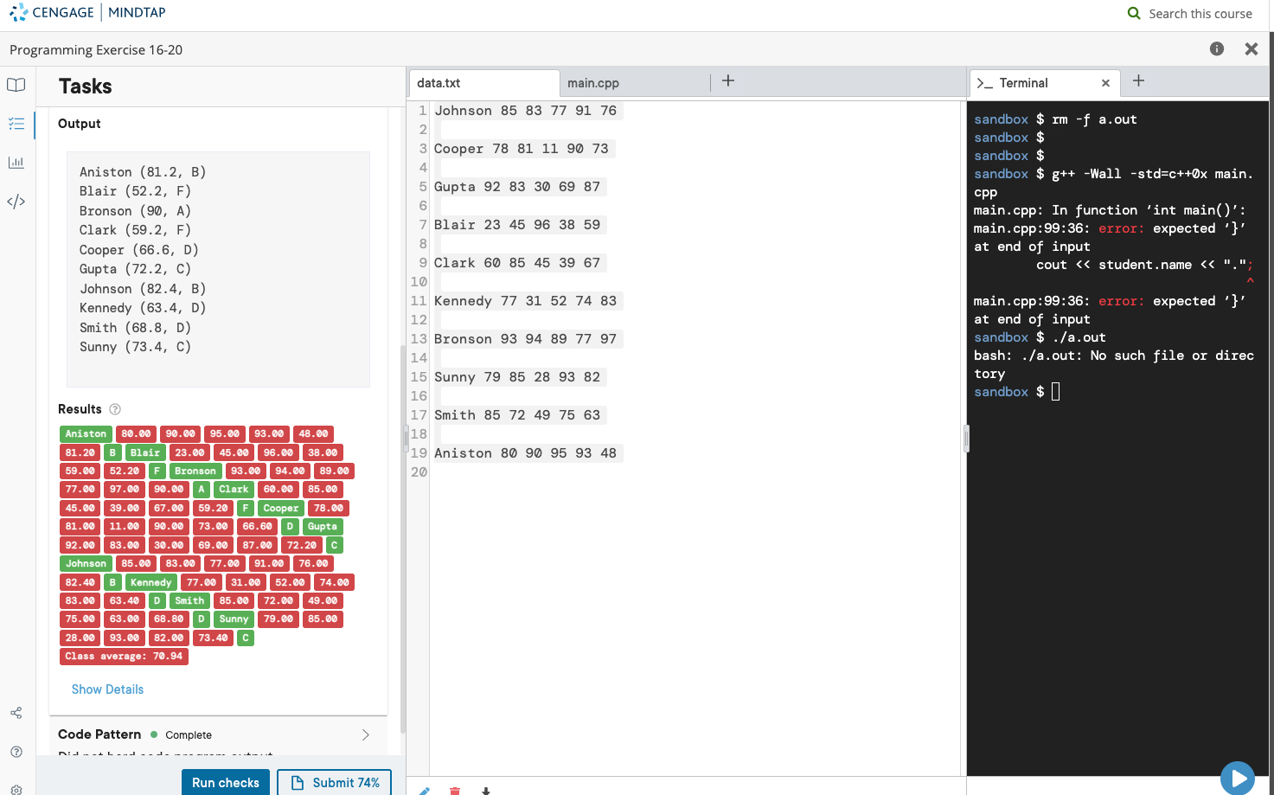Click the info icon in the exercise header
1274x795 pixels.
click(1216, 49)
